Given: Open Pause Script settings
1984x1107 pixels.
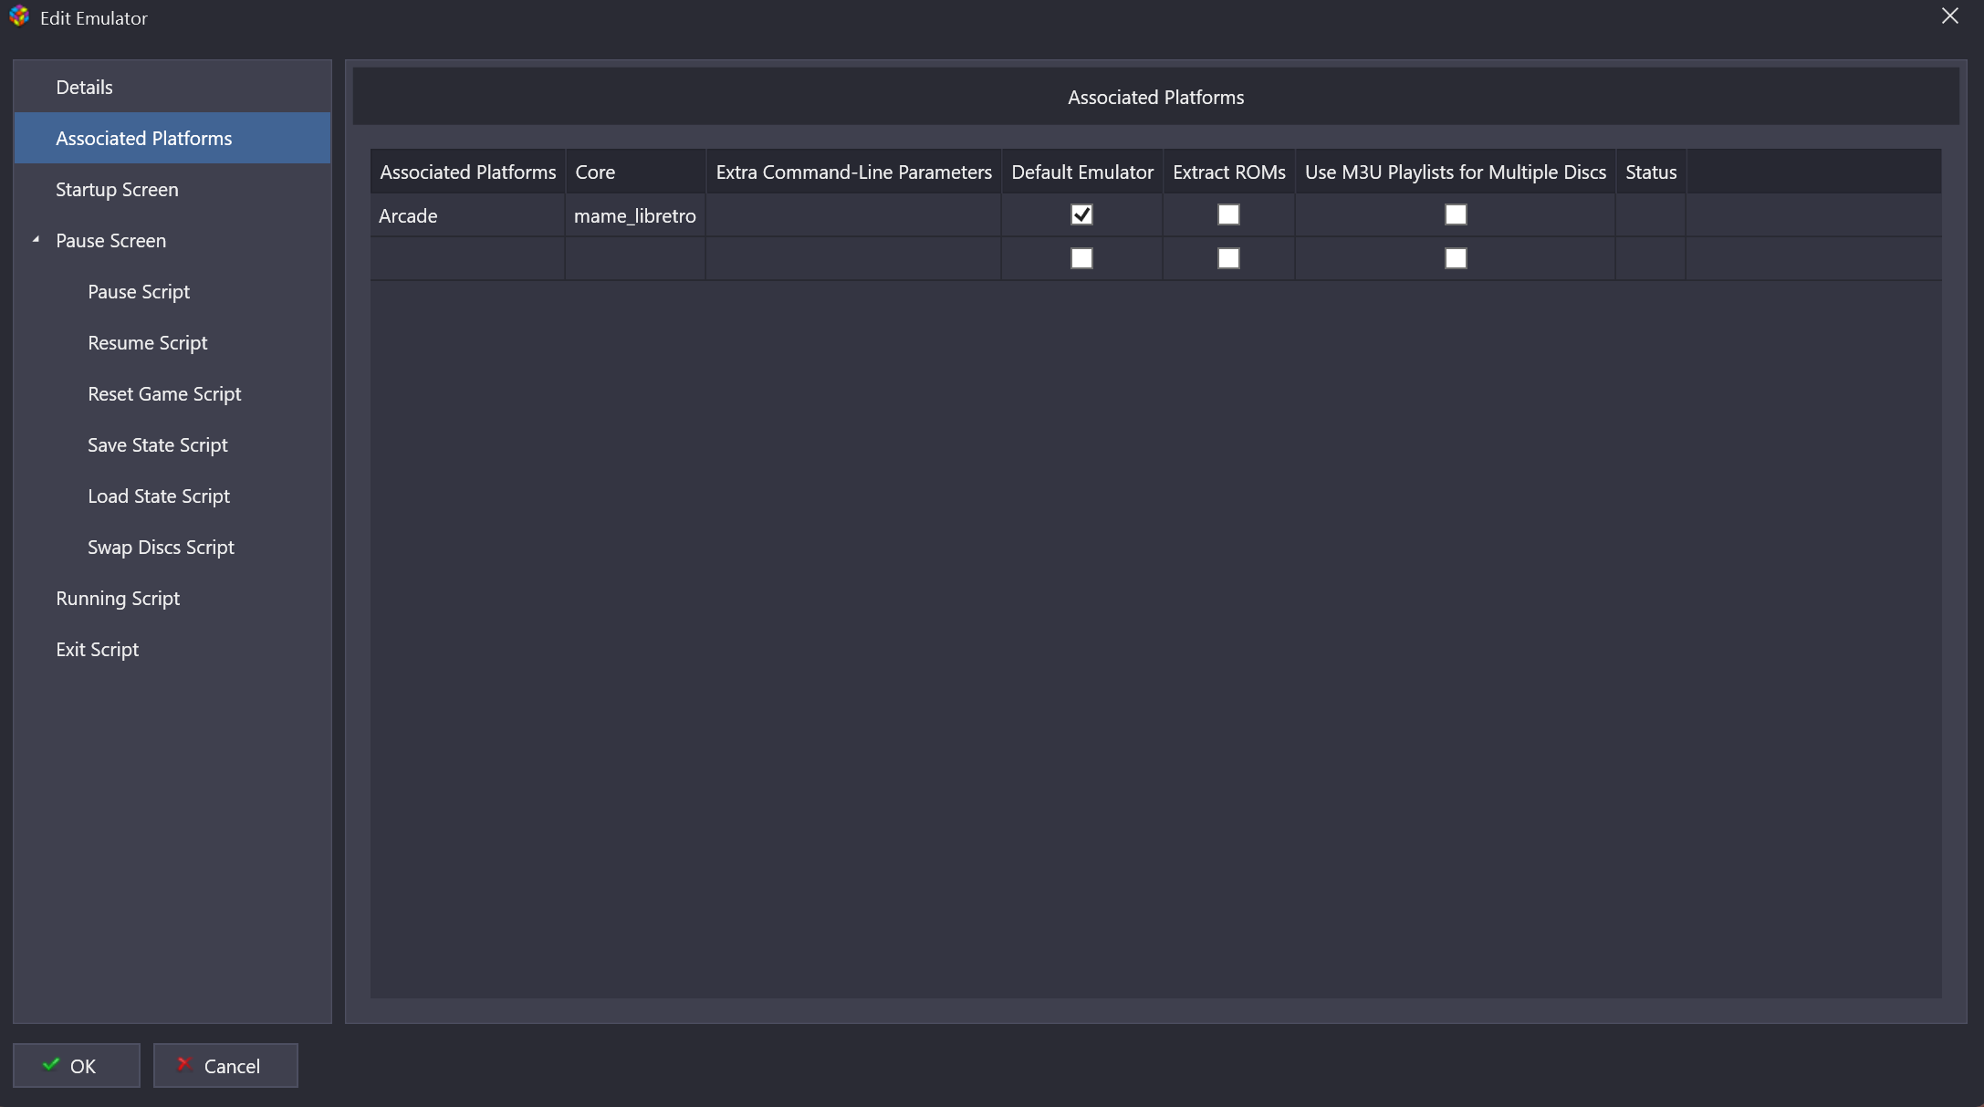Looking at the screenshot, I should [x=139, y=292].
